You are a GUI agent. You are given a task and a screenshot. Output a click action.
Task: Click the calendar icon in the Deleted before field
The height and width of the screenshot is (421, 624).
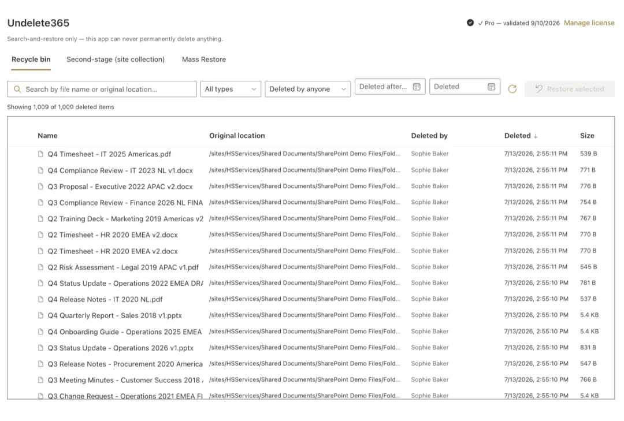(492, 87)
